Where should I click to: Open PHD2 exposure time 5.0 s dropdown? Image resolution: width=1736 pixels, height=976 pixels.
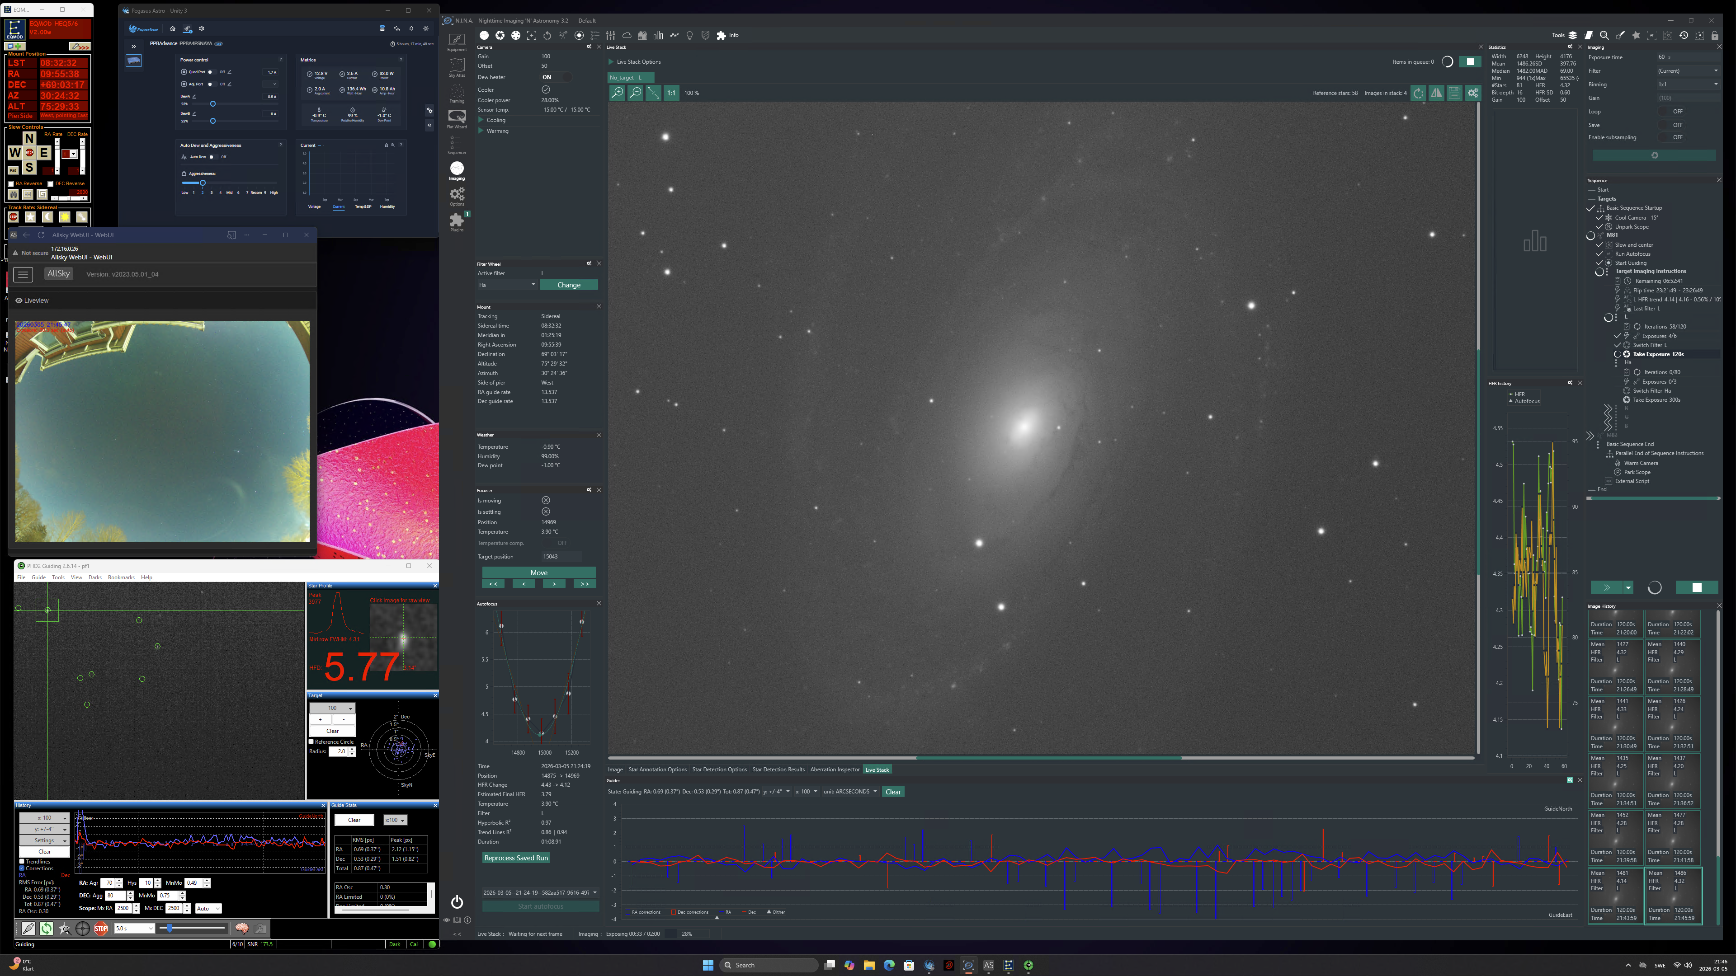click(134, 929)
